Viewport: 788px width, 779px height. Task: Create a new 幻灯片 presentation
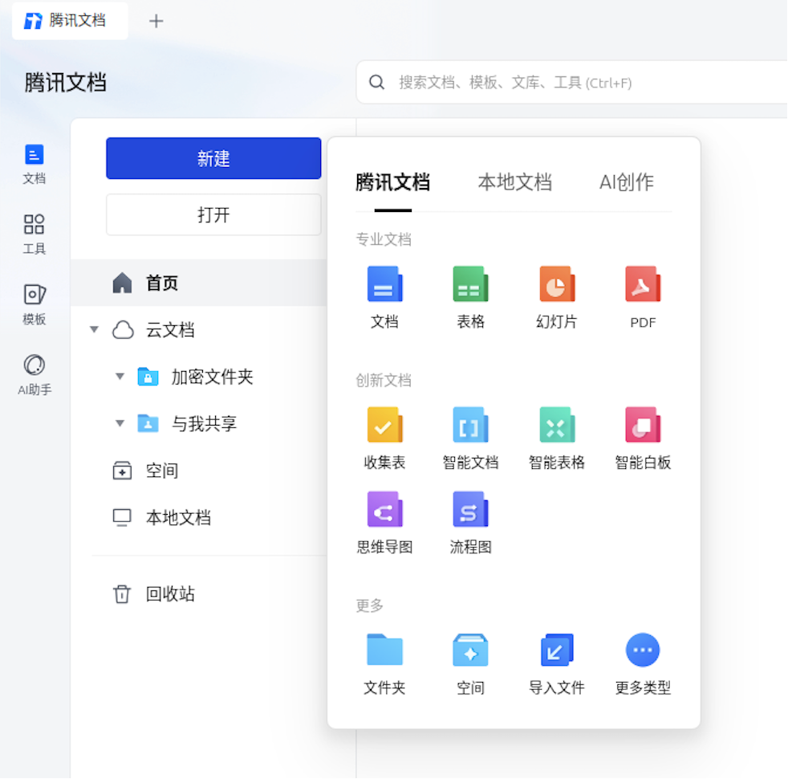coord(556,296)
